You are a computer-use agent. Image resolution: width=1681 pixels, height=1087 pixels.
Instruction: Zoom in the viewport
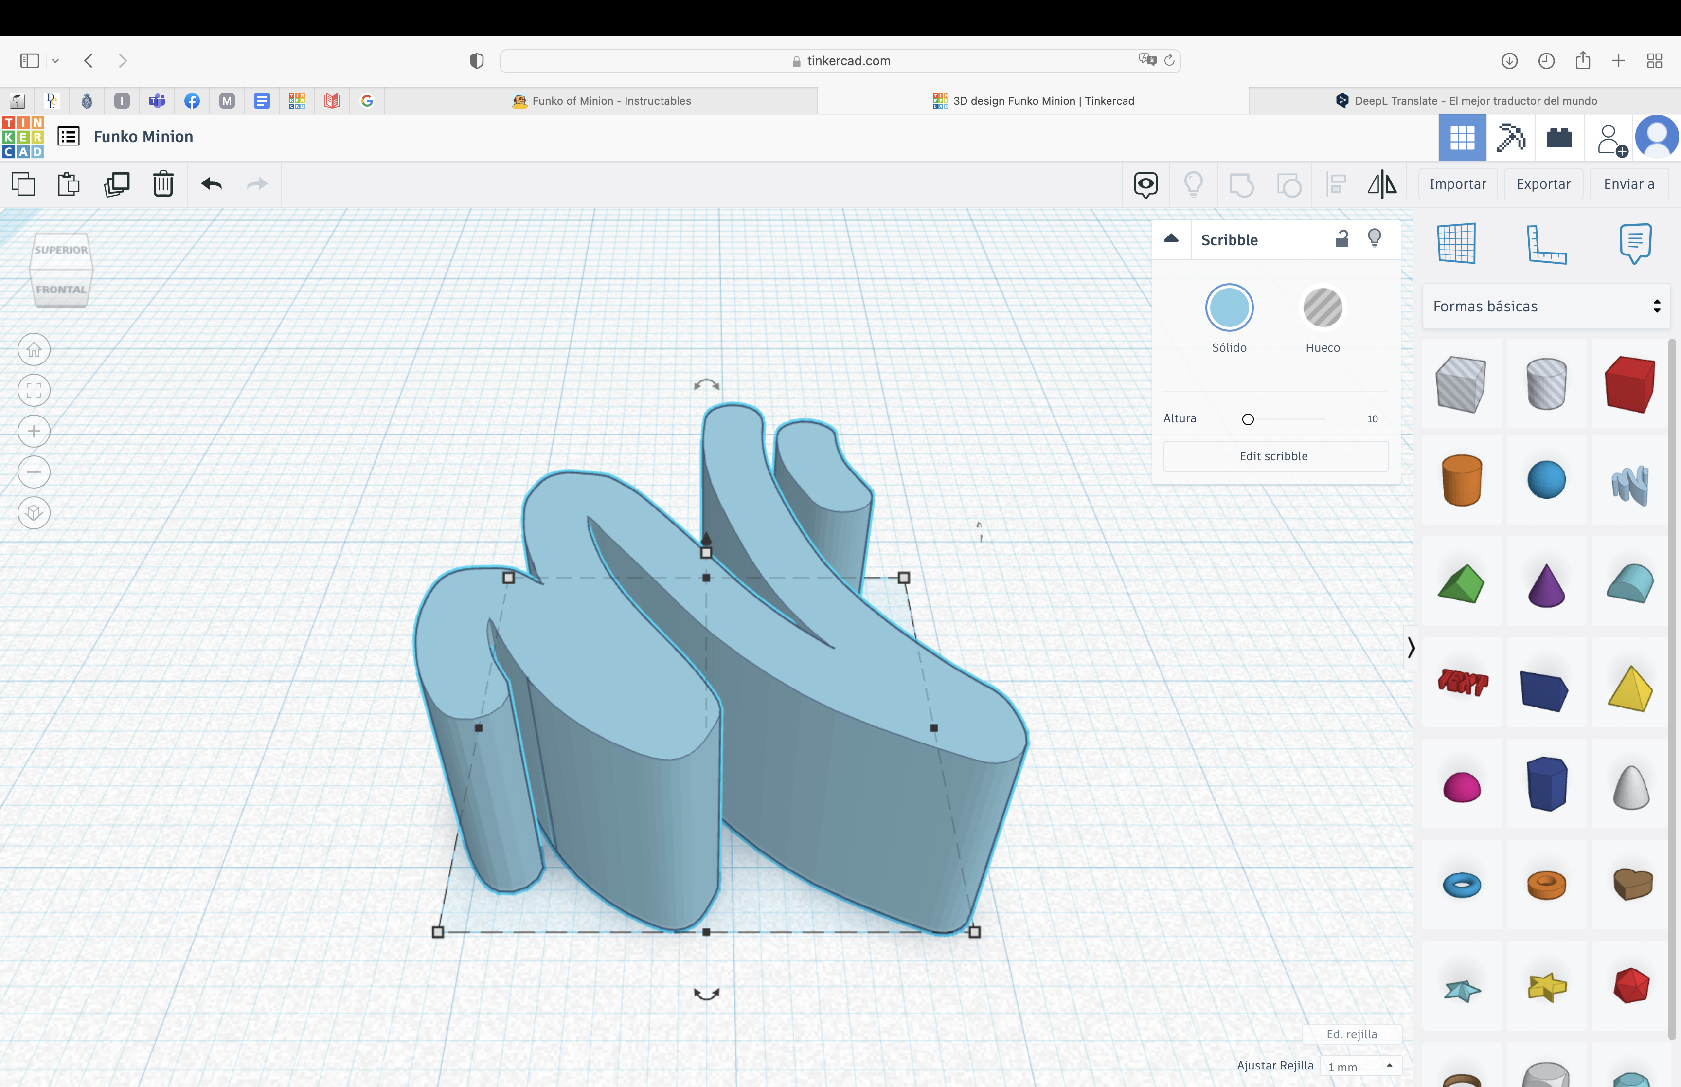(x=34, y=431)
